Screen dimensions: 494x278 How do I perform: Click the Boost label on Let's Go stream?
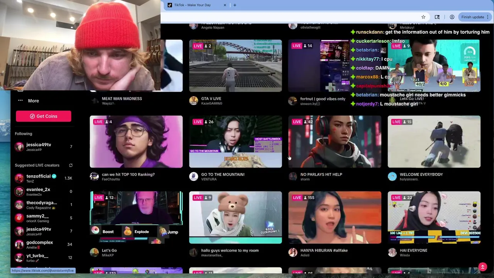click(108, 232)
